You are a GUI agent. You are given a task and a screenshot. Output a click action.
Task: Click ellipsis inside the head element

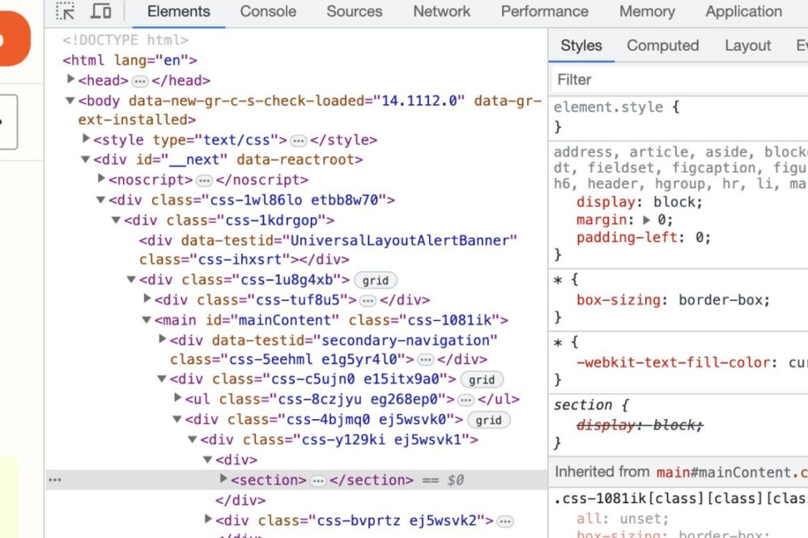[140, 81]
